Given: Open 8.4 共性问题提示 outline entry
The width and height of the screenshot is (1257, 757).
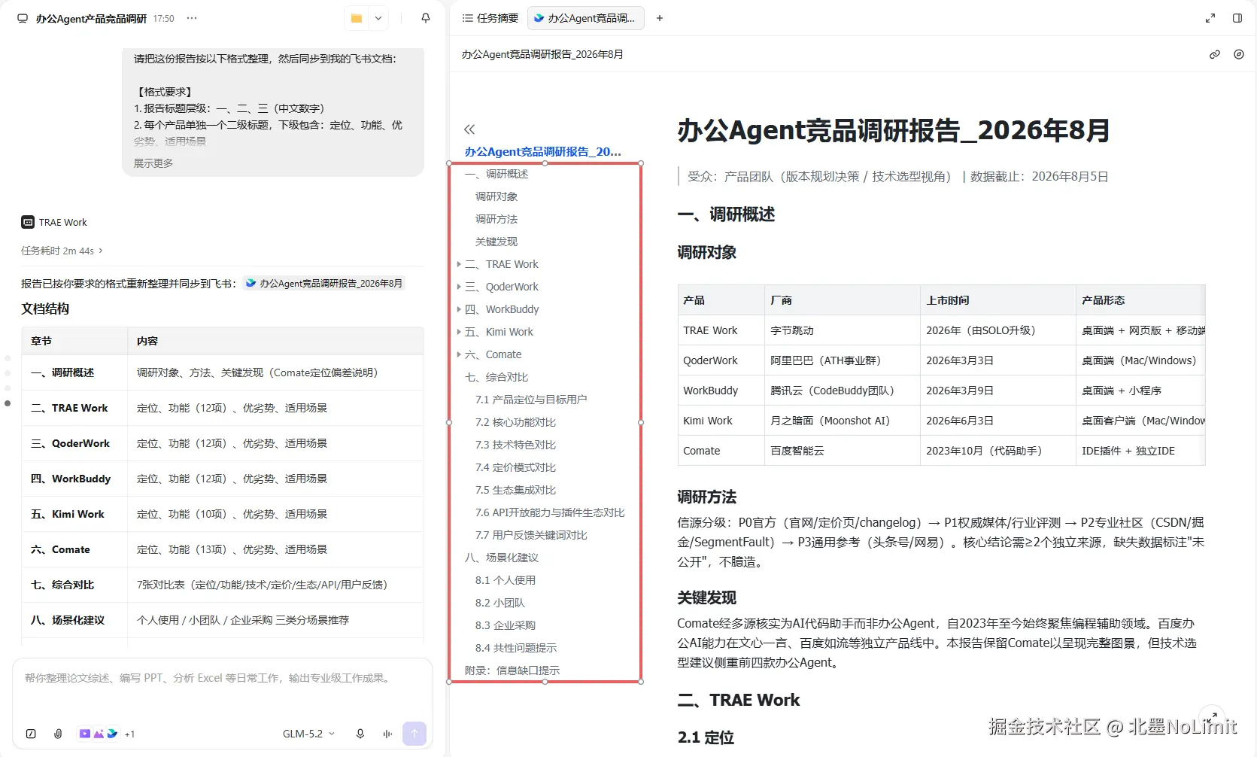Looking at the screenshot, I should tap(516, 648).
